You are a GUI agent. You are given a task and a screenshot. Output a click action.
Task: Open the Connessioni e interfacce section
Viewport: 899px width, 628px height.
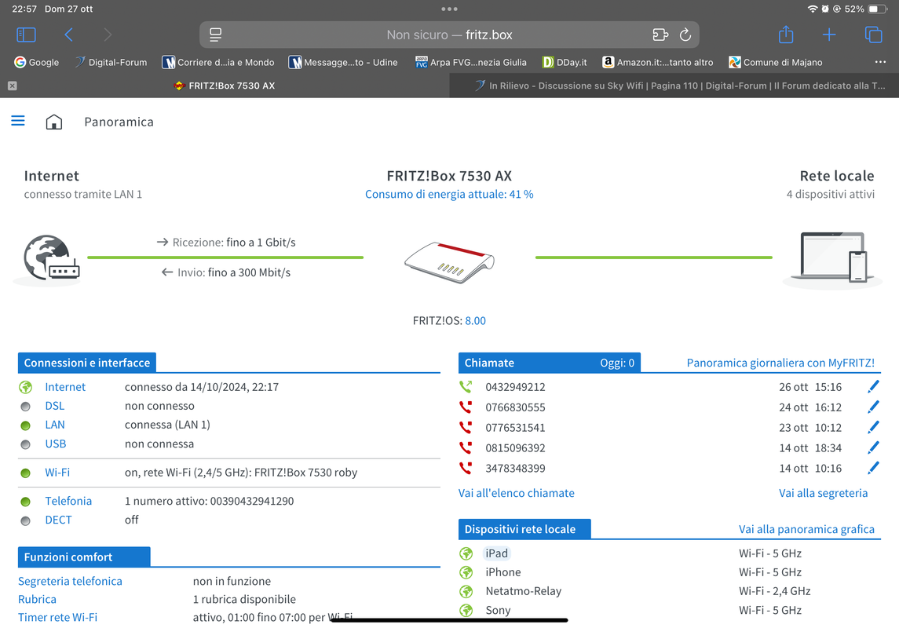coord(87,363)
